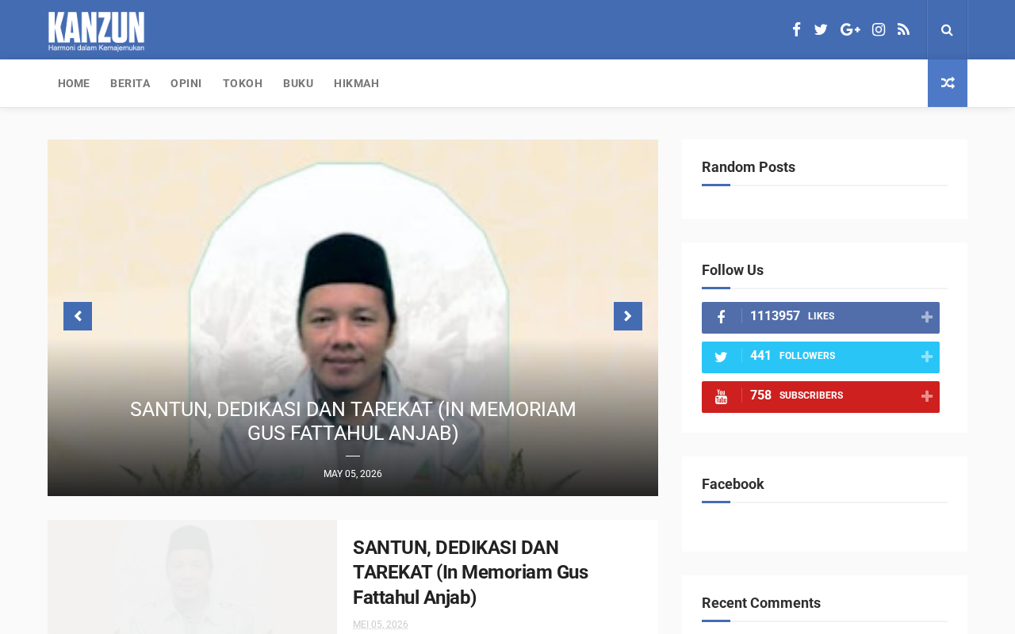
Task: Click the 1113957 LIKES label
Action: (792, 316)
